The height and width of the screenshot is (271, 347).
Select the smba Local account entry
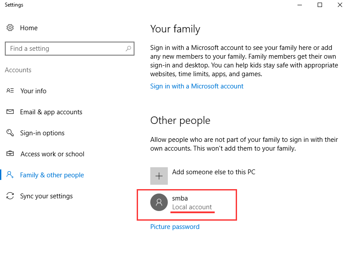(187, 204)
